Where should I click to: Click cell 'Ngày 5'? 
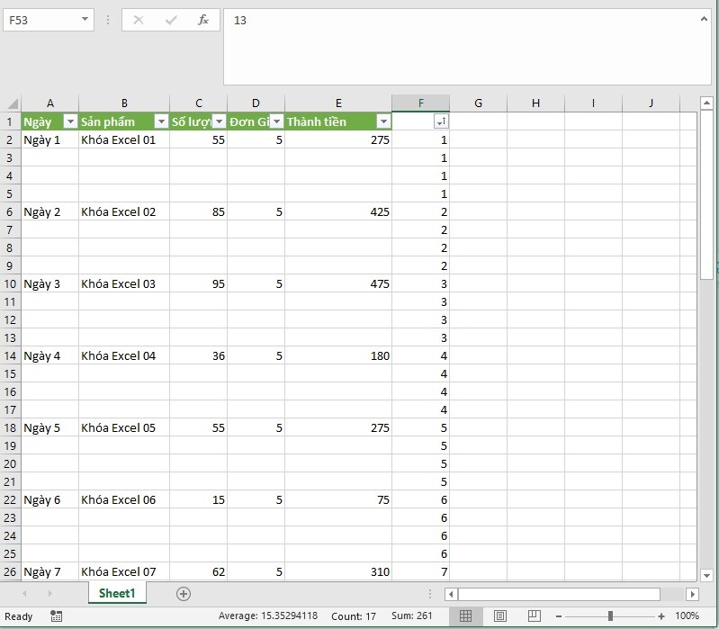click(50, 427)
